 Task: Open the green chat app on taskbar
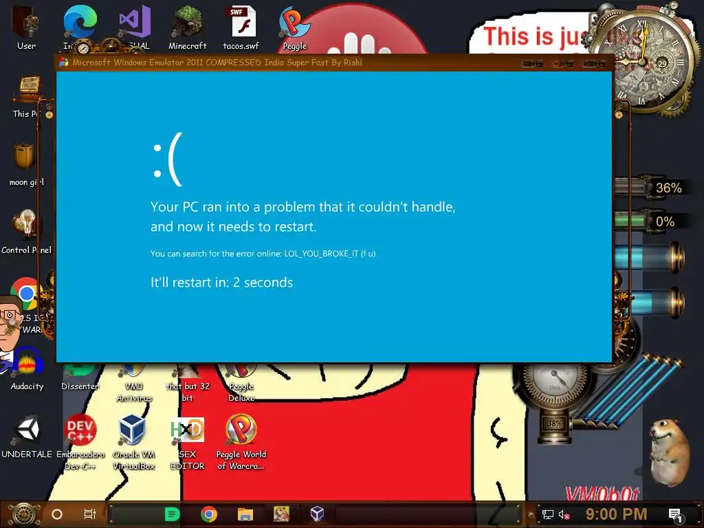pos(172,514)
